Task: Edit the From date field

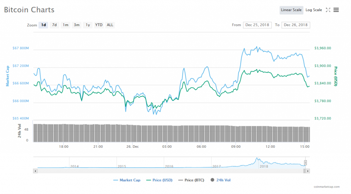Action: pos(257,25)
